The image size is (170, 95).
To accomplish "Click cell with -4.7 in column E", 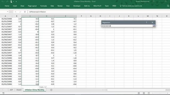I will (x=66, y=21).
